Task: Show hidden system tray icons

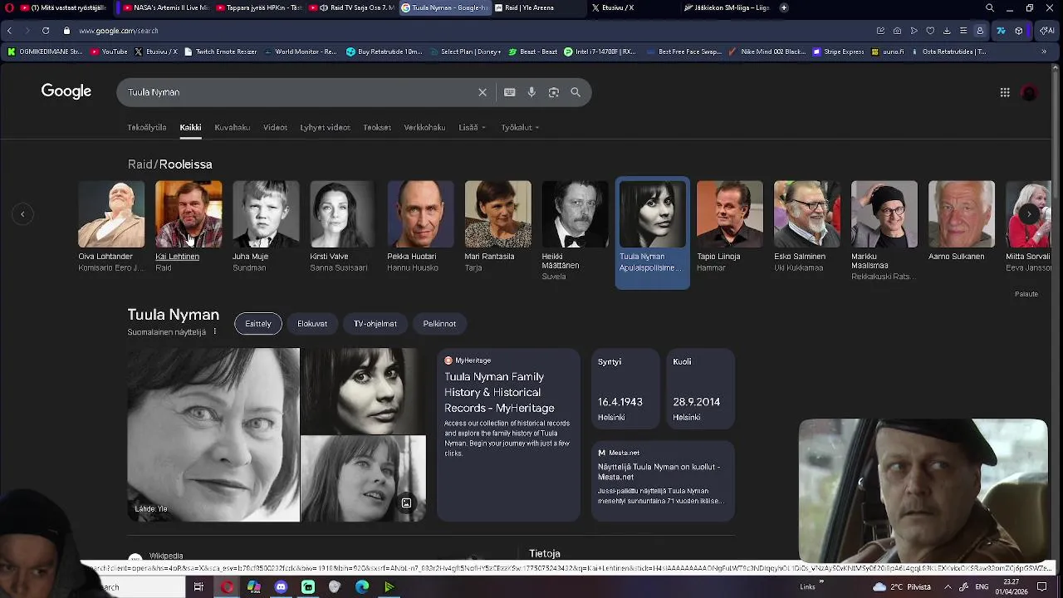Action: [x=948, y=587]
